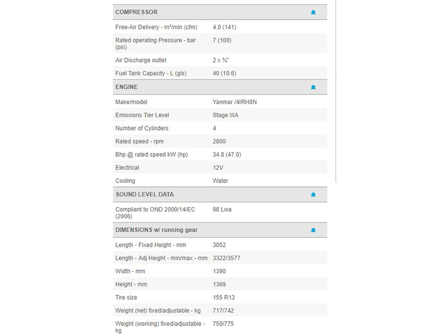Click the 98 Lwa sound level value
The width and height of the screenshot is (447, 335).
point(223,209)
